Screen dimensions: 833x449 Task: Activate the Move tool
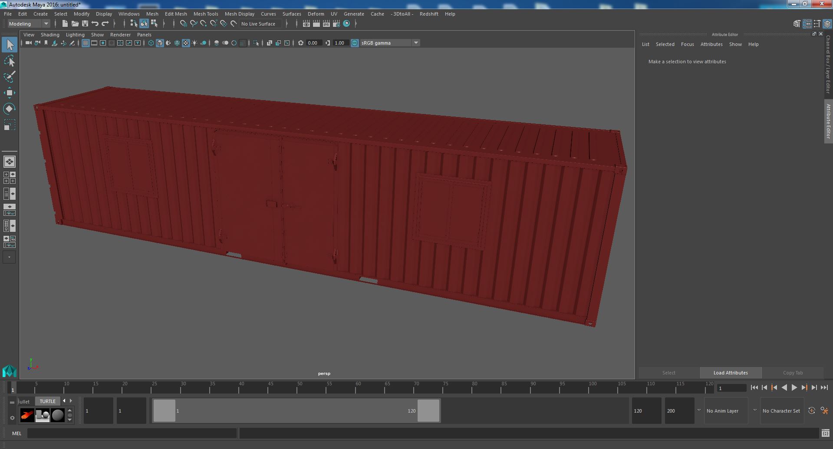coord(10,93)
